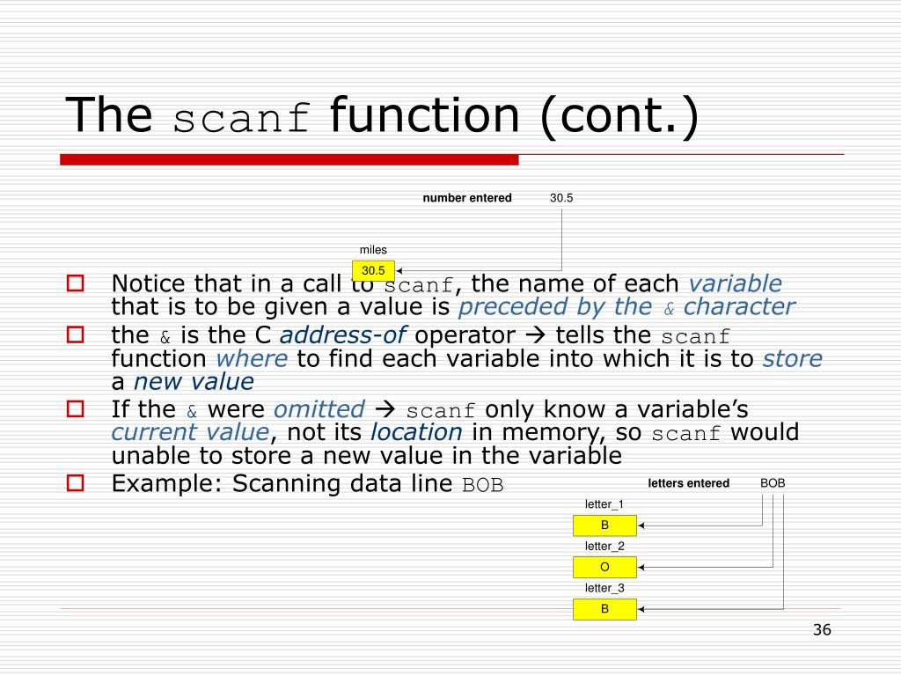Click the italic phrase 'new value'
The width and height of the screenshot is (901, 676).
tap(194, 382)
